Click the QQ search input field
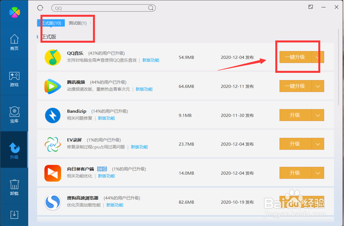344x226 pixels. pos(103,8)
